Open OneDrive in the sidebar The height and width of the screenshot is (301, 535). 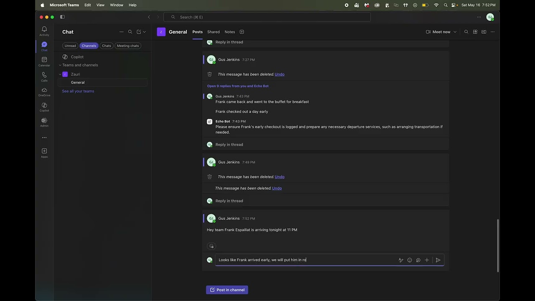(44, 92)
